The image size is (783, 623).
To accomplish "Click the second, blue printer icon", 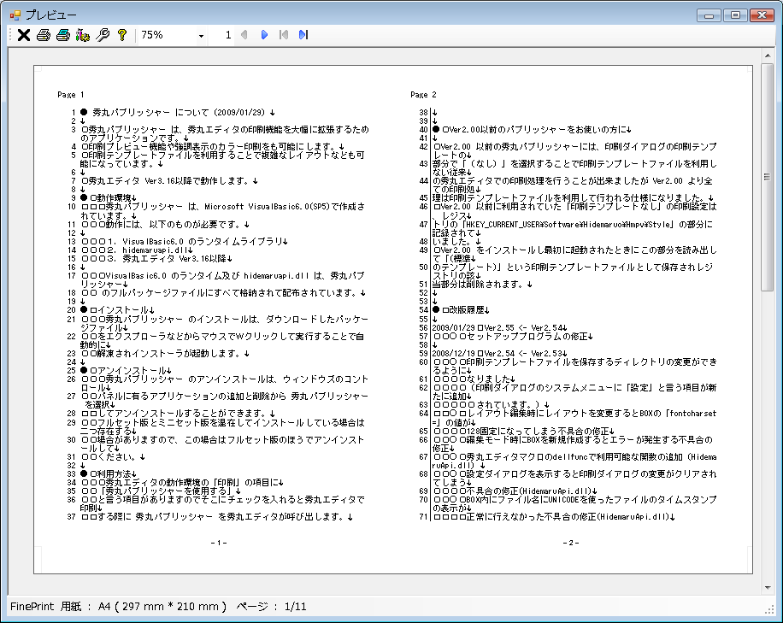I will 63,35.
